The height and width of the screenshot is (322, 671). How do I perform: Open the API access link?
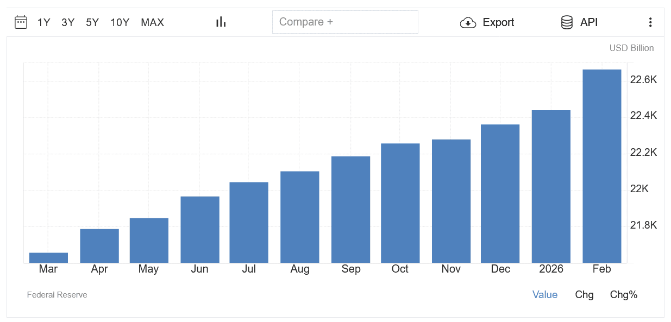pos(589,22)
